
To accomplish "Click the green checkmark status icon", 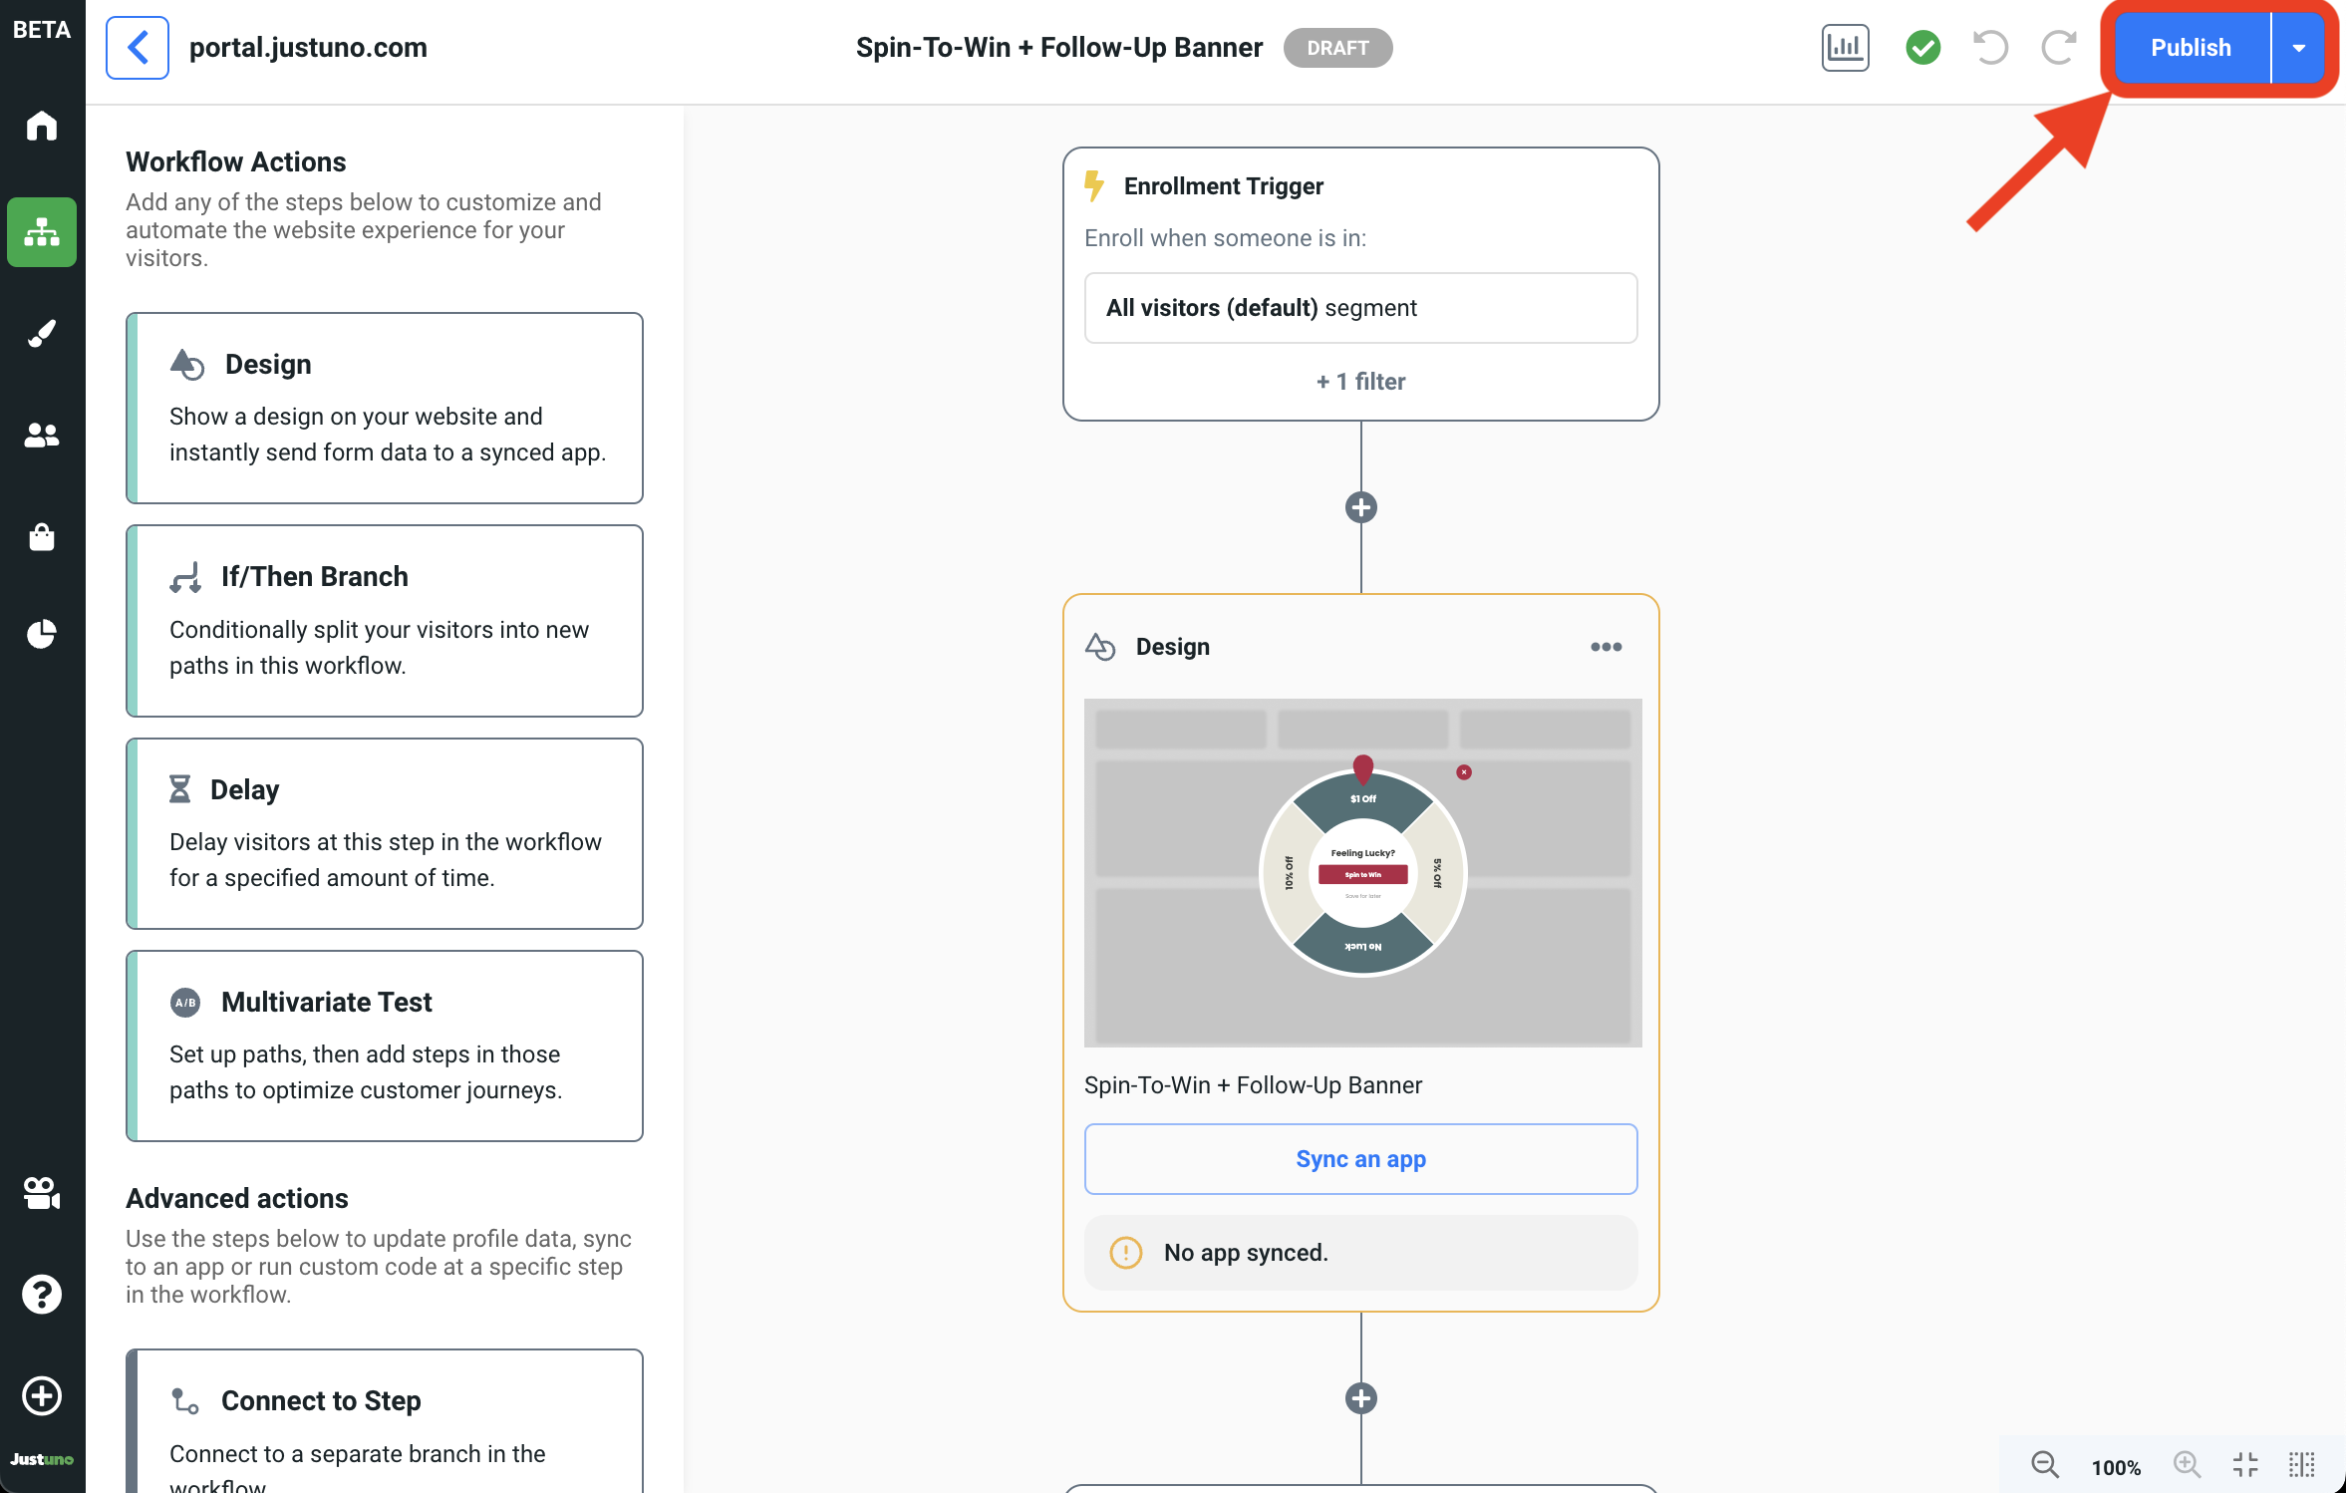I will point(1922,48).
